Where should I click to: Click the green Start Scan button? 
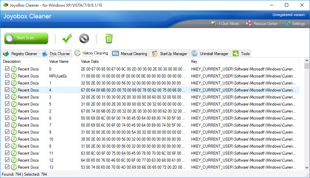26,38
